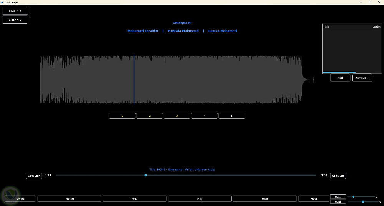Click the Title column header in playlist
The image size is (384, 206).
click(x=326, y=27)
